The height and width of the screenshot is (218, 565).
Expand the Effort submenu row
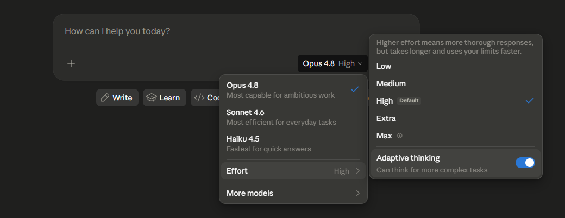[x=293, y=171]
